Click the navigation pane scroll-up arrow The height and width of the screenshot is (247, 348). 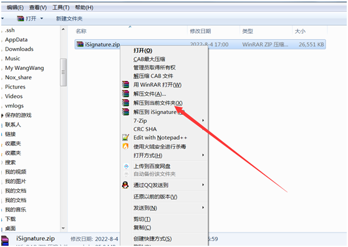[x=63, y=29]
